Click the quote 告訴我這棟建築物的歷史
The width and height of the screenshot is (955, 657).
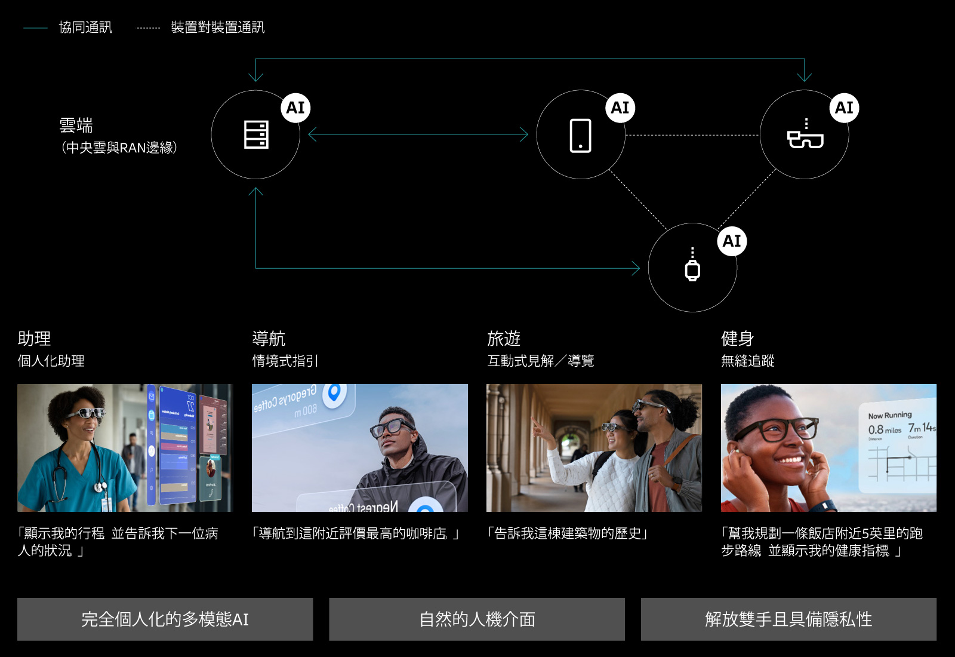[x=568, y=533]
